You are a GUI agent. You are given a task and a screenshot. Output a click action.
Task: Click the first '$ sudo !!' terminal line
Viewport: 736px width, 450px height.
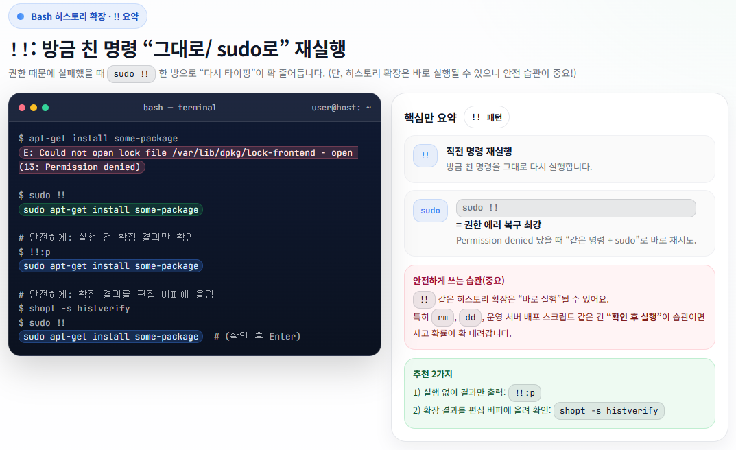tap(42, 196)
